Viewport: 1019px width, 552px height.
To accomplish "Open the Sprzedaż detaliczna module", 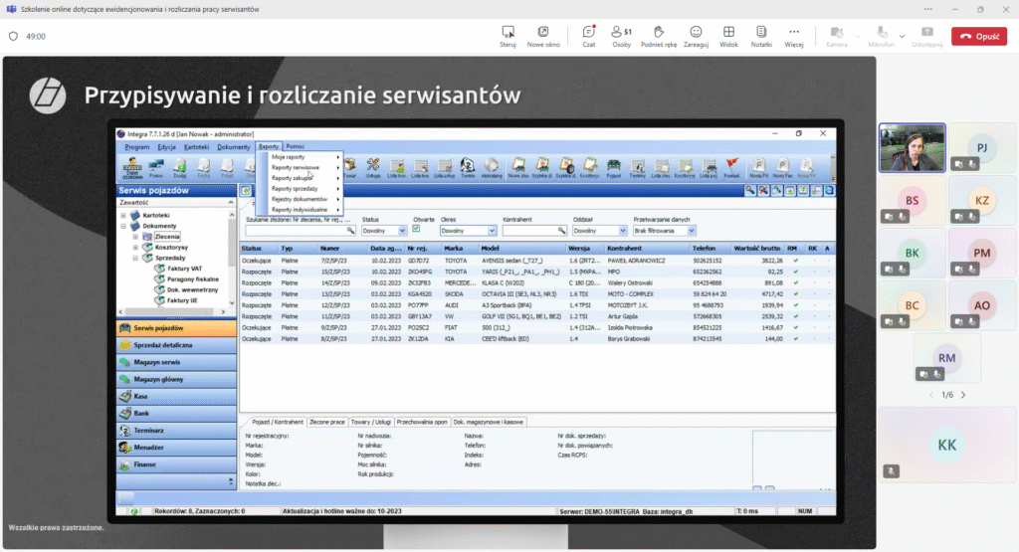I will pyautogui.click(x=176, y=345).
